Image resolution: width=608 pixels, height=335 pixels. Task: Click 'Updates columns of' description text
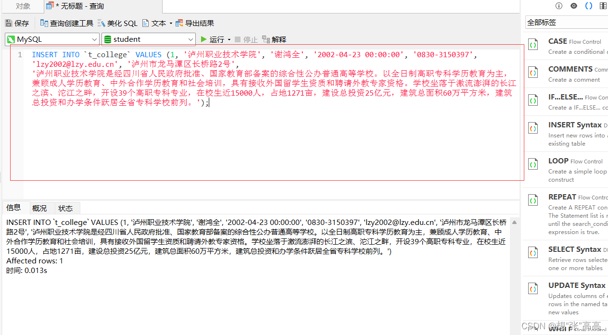pos(578,296)
